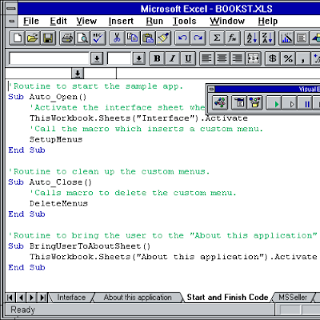Screen dimensions: 320x320
Task: Apply currency style with the dollar icon
Action: [273, 58]
